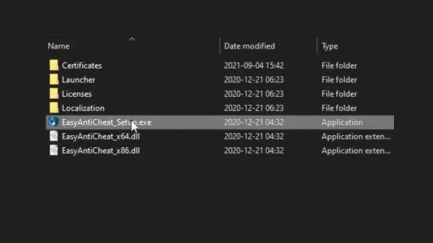Select the Launcher folder name
The height and width of the screenshot is (243, 433).
pos(78,80)
